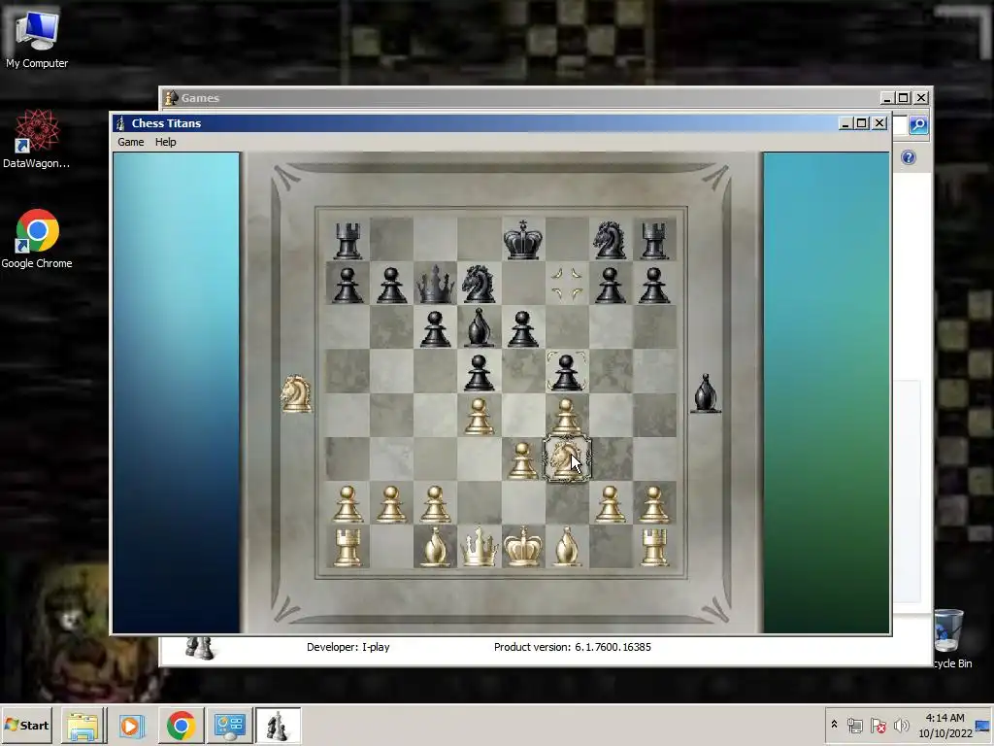Click the black rook on a8

tap(348, 240)
